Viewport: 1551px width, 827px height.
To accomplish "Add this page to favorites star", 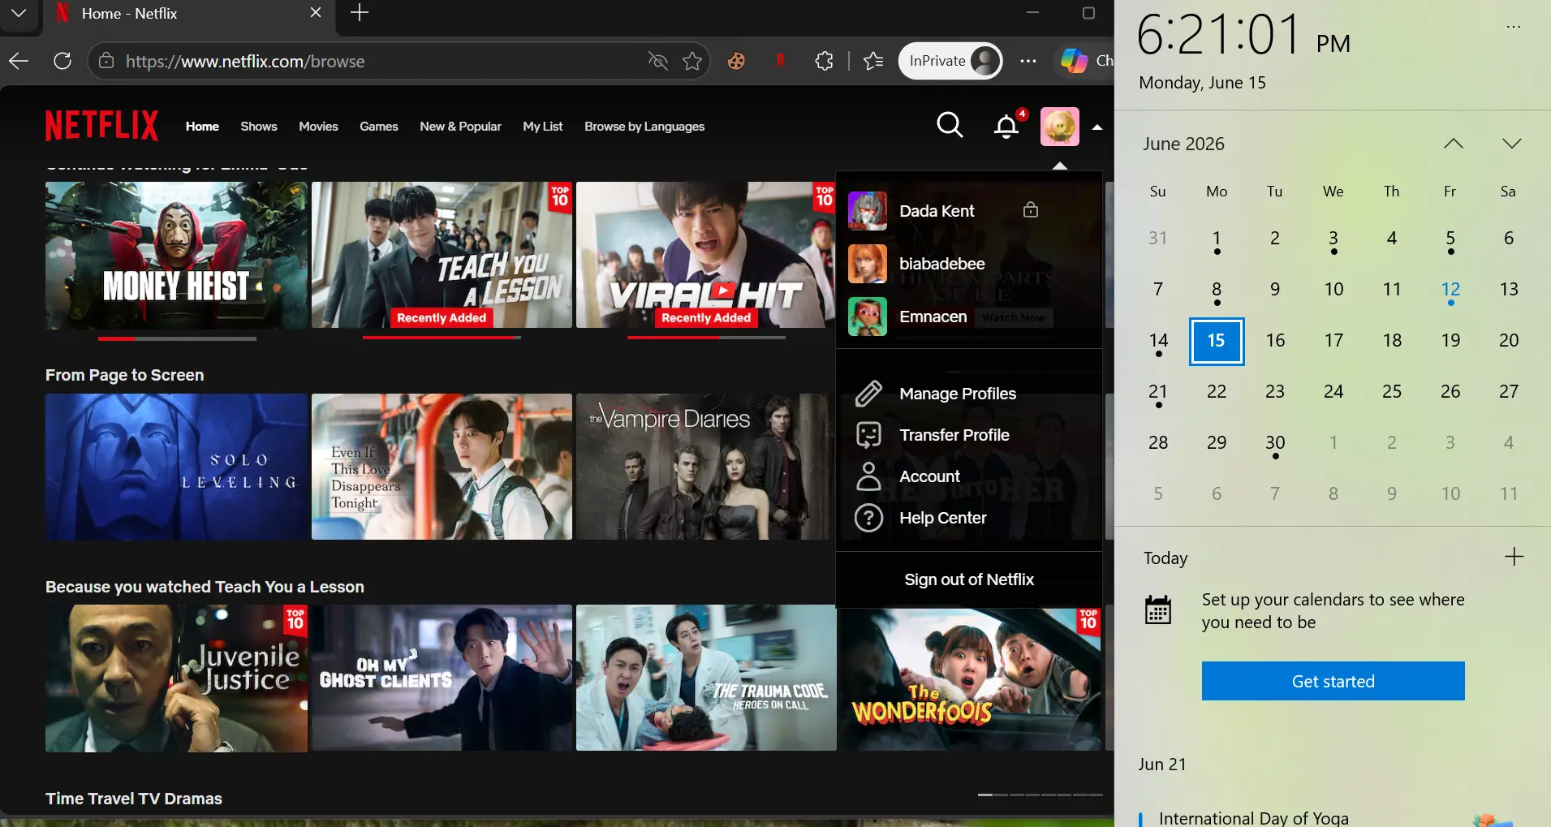I will (x=692, y=61).
